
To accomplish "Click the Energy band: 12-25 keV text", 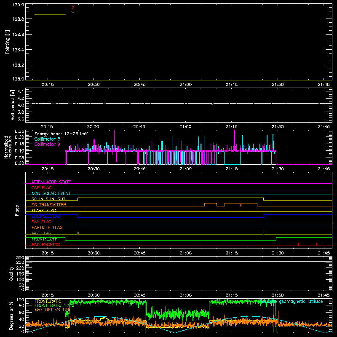I will (x=61, y=134).
